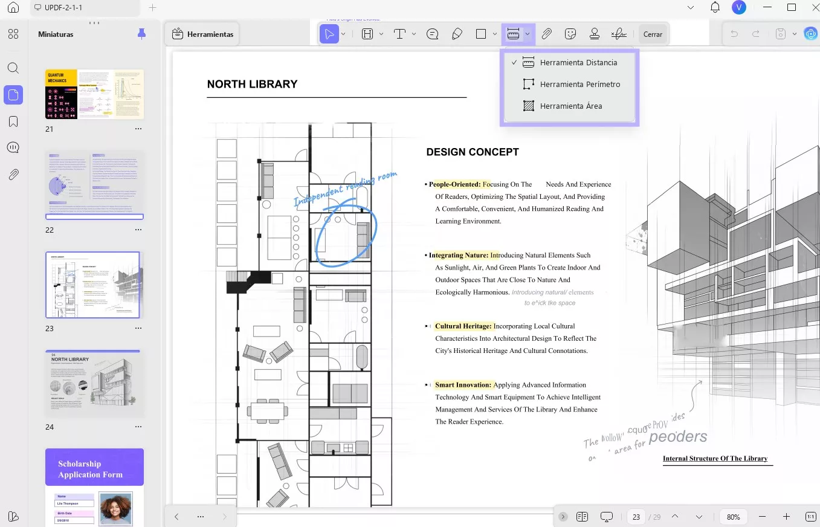Go to the next page arrow
This screenshot has height=527, width=820.
pyautogui.click(x=699, y=517)
